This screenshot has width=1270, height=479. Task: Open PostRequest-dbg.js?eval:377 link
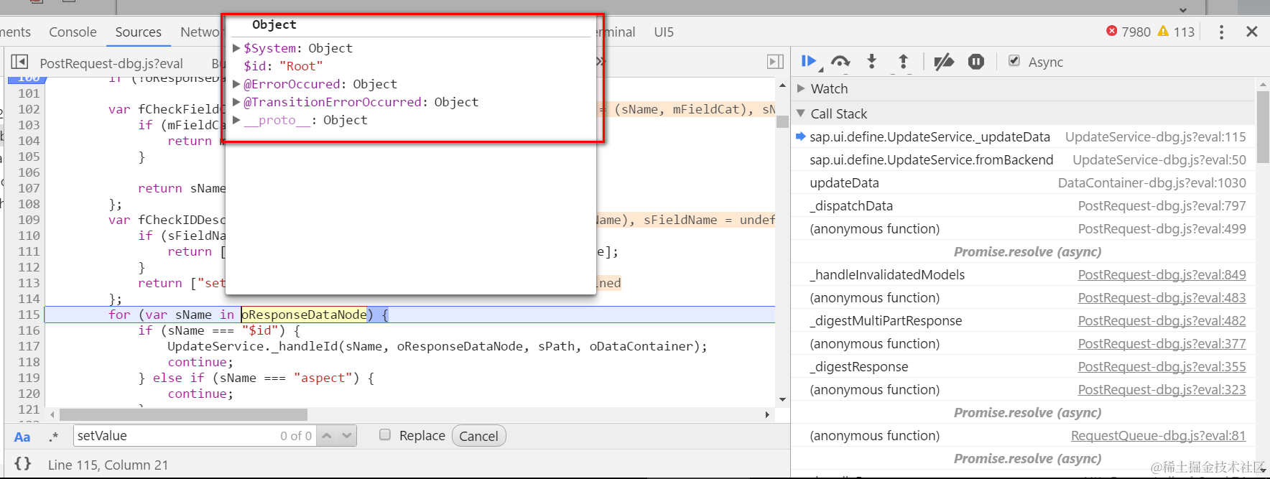1162,343
